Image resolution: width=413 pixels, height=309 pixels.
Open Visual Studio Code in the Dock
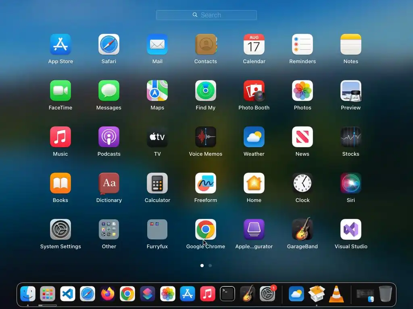(x=68, y=293)
